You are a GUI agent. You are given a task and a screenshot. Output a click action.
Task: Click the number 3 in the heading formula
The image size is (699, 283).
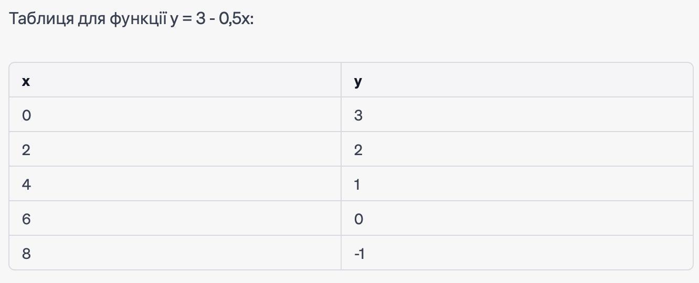tap(201, 19)
